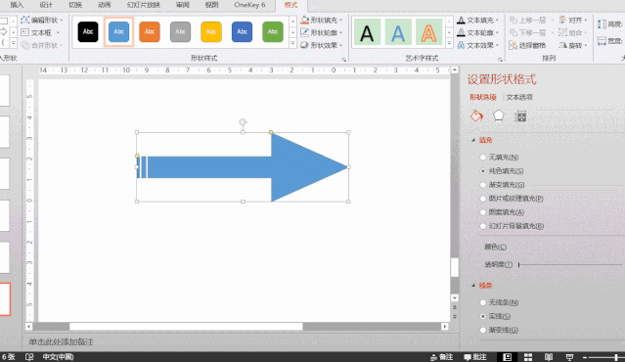The image size is (625, 362).
Task: Open the Review (审阅) tab
Action: (183, 5)
